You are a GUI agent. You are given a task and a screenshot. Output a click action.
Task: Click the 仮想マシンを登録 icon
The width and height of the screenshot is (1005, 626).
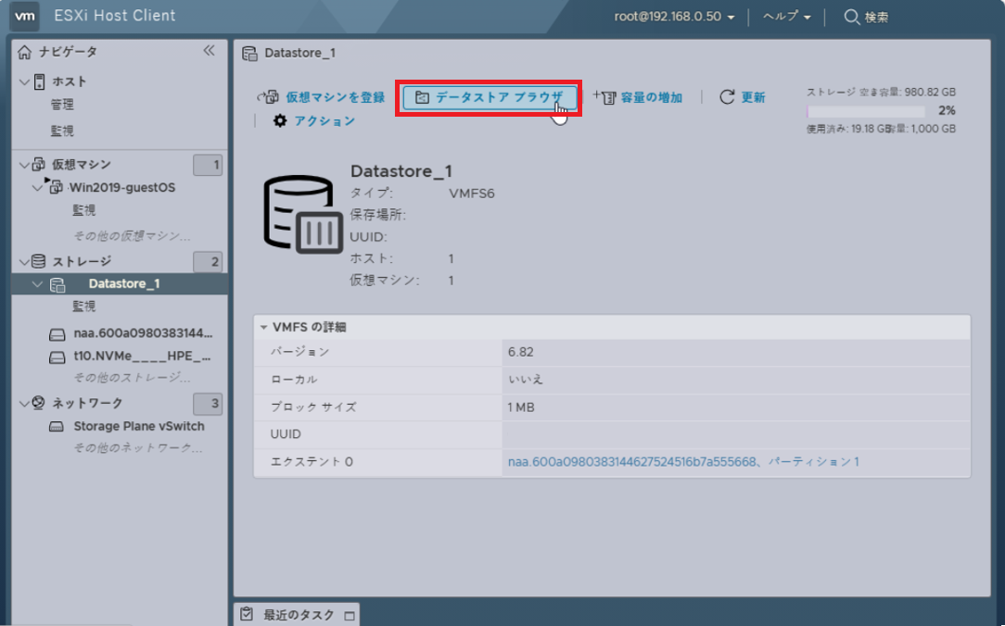click(x=269, y=97)
